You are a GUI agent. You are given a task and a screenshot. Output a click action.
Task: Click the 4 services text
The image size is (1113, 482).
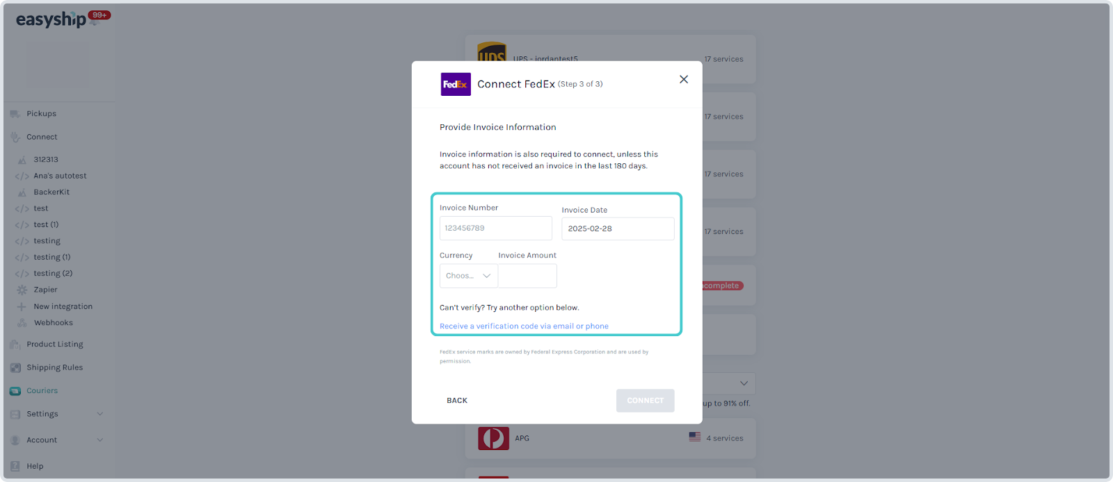(x=725, y=439)
